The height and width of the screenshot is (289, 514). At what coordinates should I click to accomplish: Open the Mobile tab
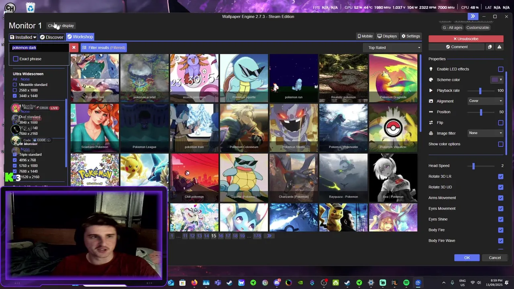tap(365, 36)
